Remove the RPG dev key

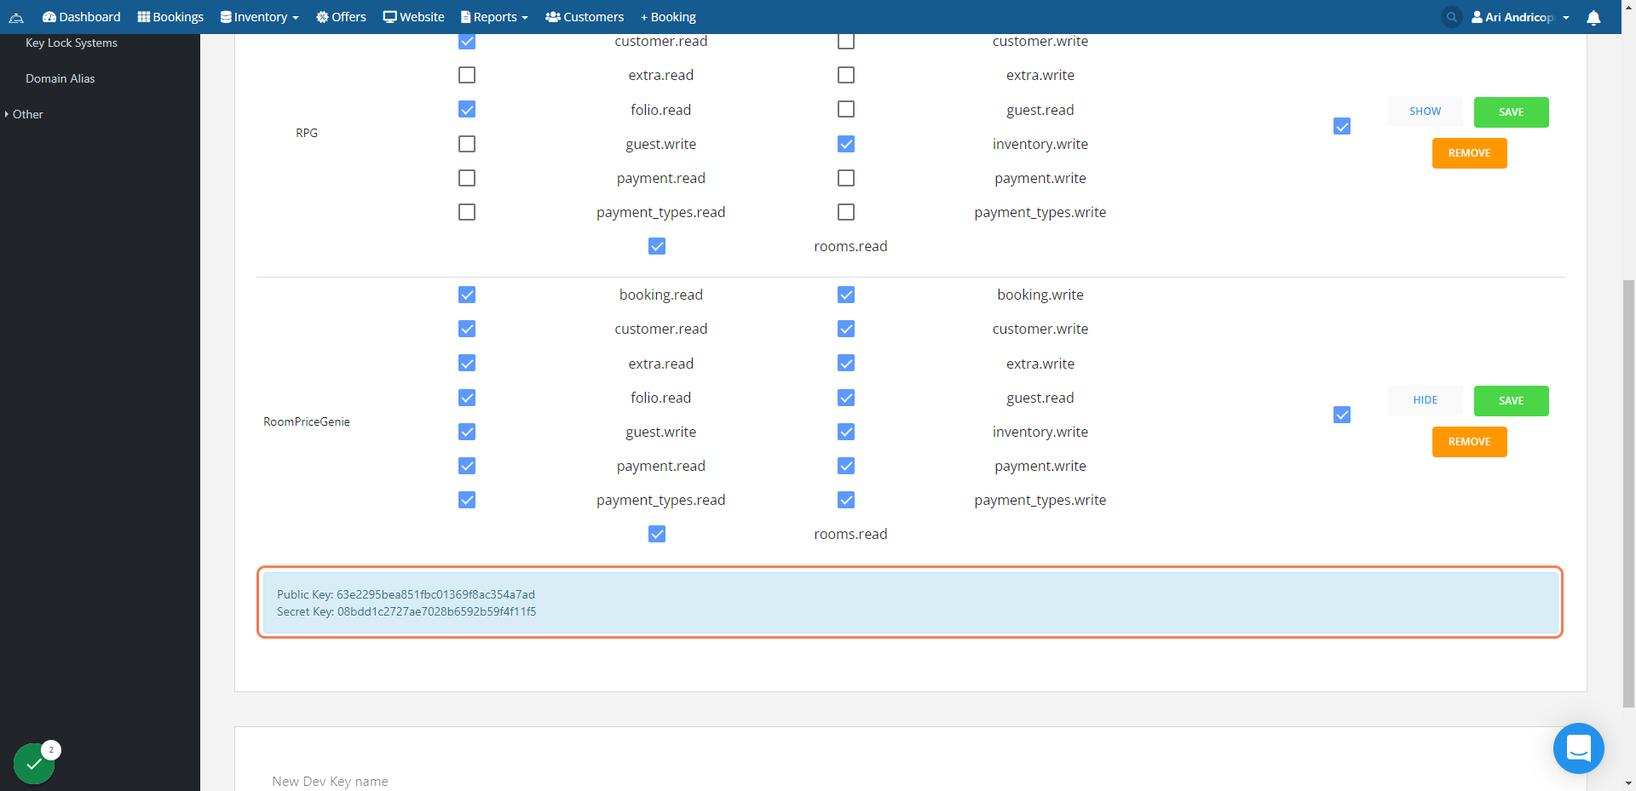coord(1470,153)
